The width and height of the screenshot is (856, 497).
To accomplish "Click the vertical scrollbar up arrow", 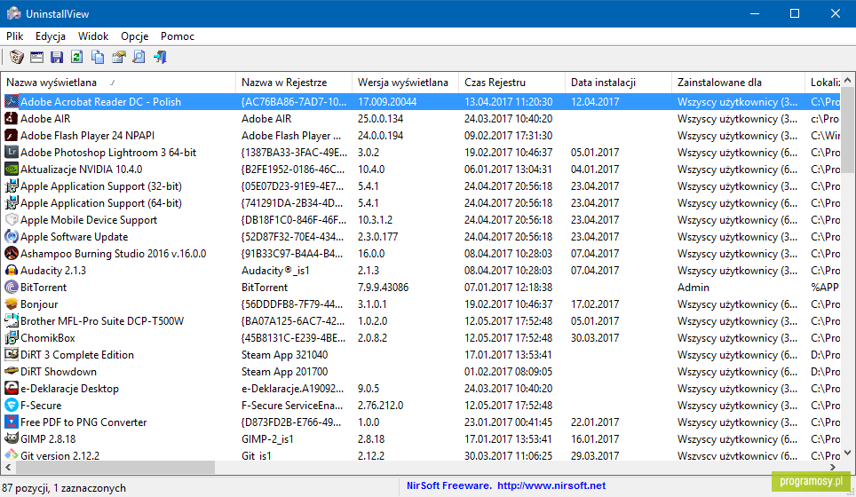I will [847, 80].
